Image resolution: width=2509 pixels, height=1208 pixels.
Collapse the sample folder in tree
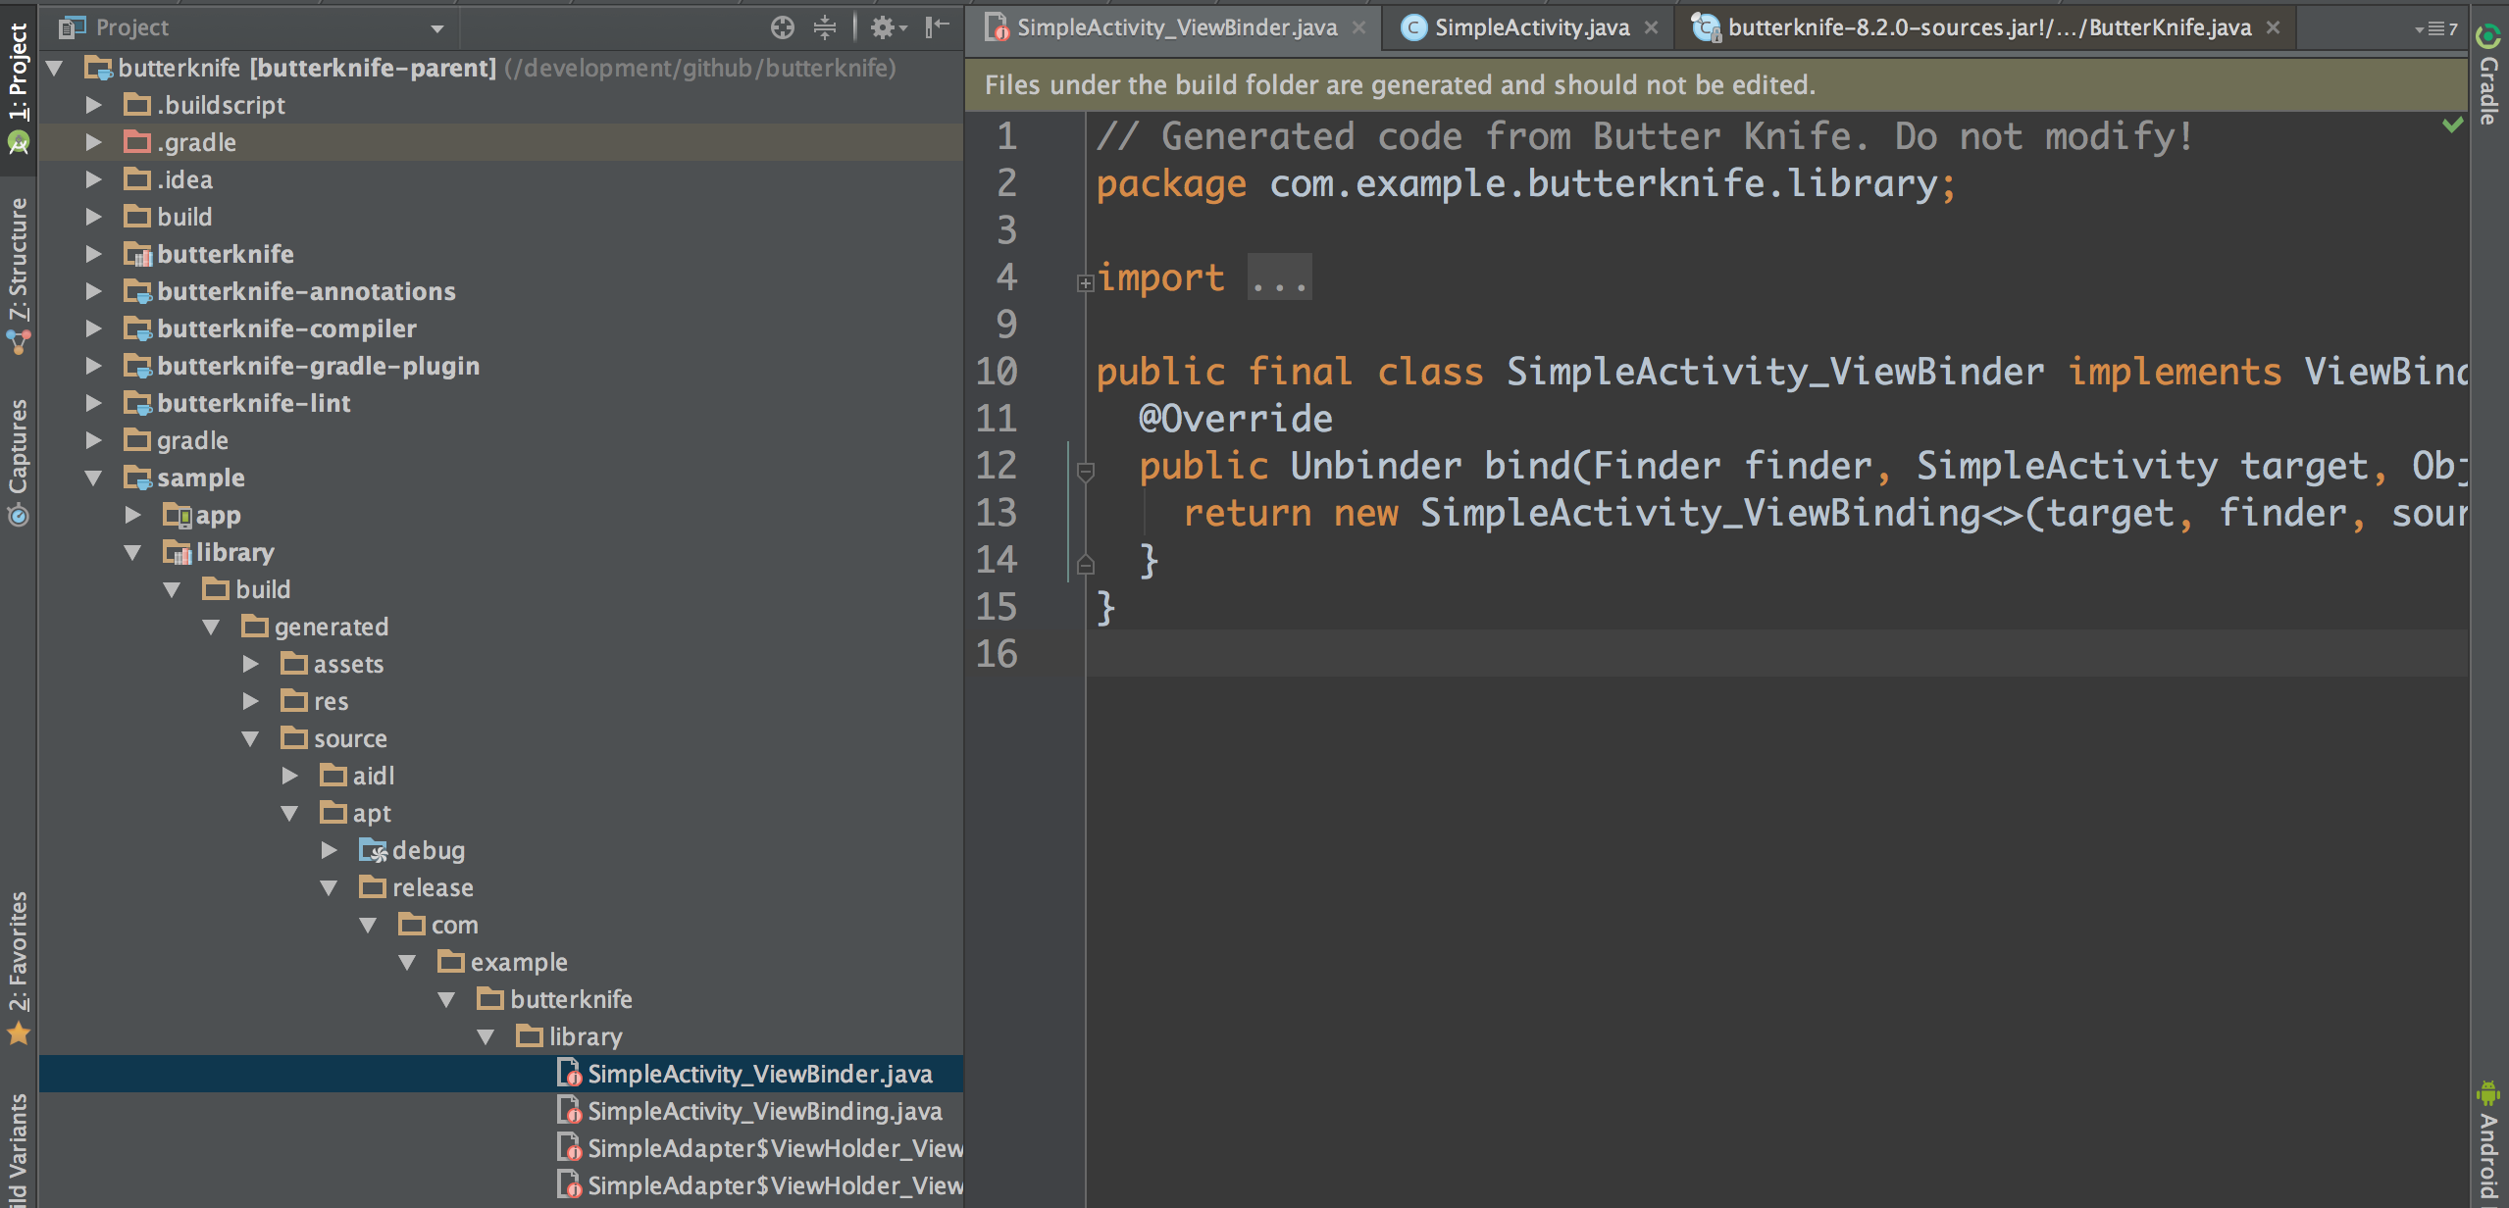[93, 478]
